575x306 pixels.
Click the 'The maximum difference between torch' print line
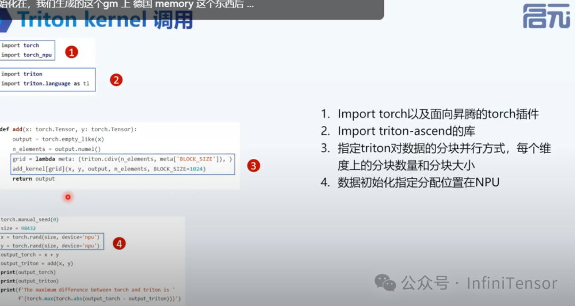click(x=88, y=290)
